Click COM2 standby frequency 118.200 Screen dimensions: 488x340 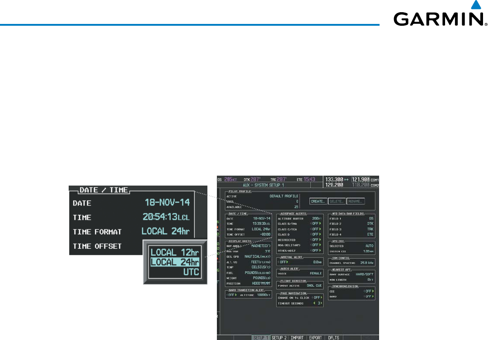(361, 185)
